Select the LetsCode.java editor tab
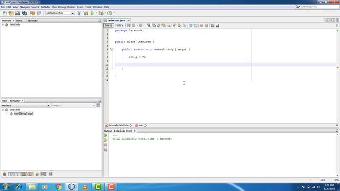The image size is (340, 191). [x=116, y=20]
